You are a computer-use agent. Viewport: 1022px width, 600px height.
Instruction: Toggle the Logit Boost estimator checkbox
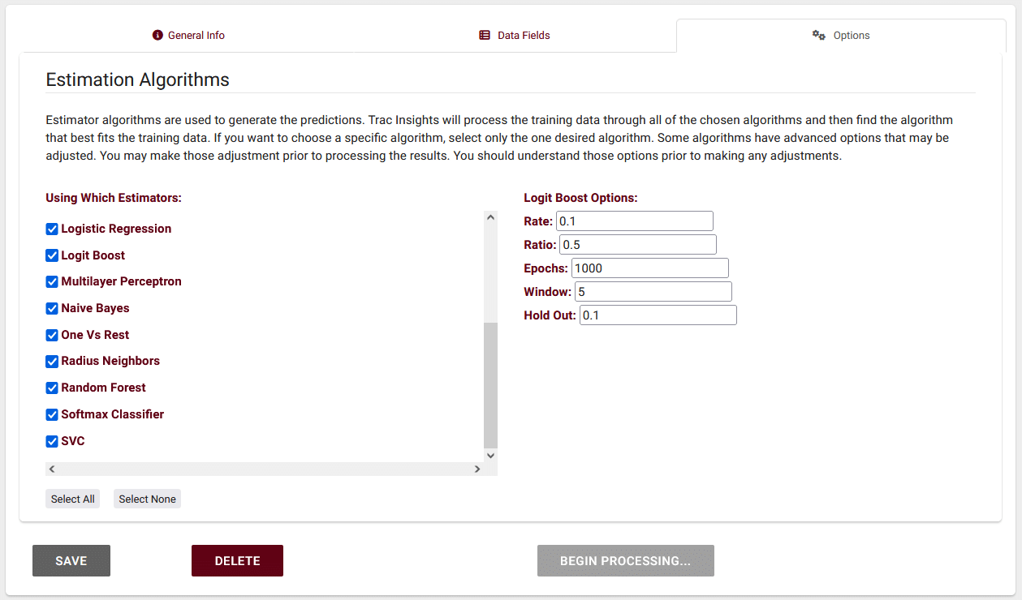[x=52, y=255]
